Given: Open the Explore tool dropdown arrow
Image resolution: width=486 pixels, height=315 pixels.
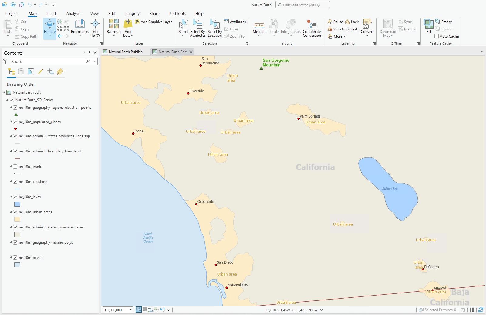Looking at the screenshot, I should [50, 36].
